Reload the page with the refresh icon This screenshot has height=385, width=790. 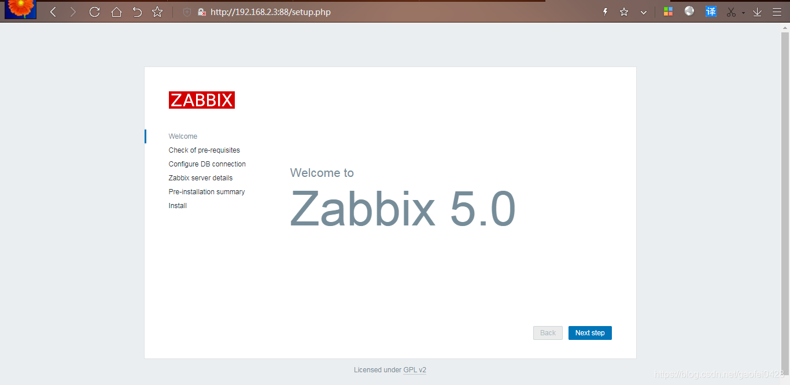pos(94,12)
